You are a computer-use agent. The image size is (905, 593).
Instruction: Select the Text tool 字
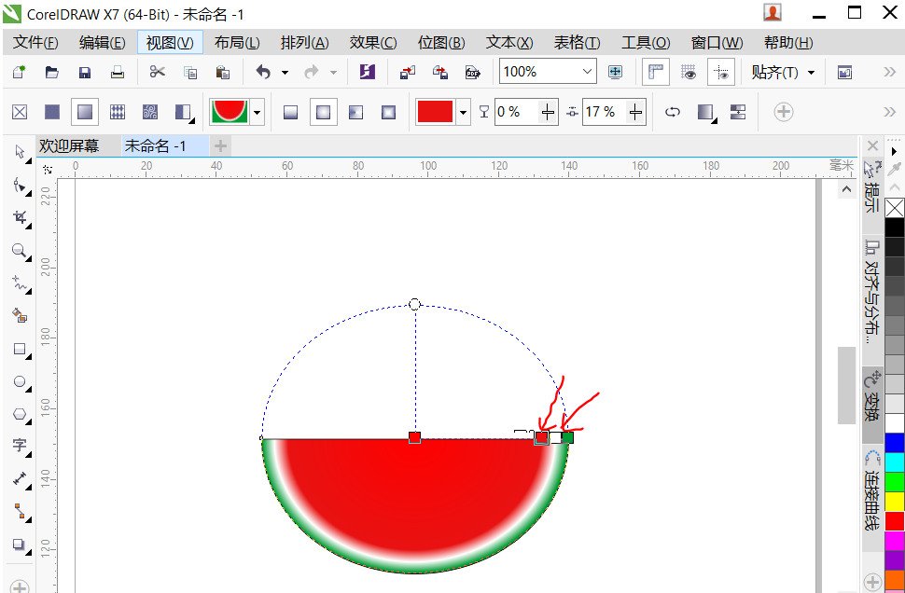click(x=20, y=446)
